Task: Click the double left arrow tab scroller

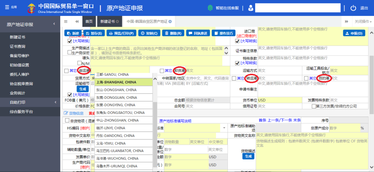Action: tap(77, 21)
